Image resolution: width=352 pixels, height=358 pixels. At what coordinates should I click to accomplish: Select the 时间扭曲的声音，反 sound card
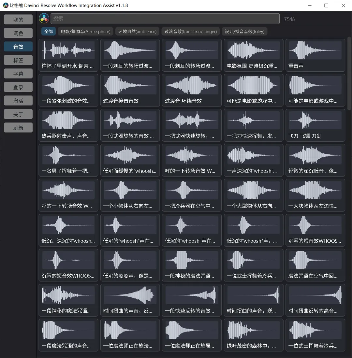pos(130,300)
